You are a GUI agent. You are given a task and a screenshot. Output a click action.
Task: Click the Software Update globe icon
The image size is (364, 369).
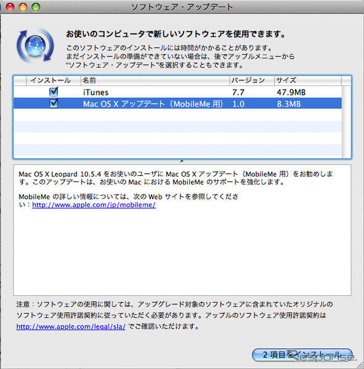(x=35, y=46)
